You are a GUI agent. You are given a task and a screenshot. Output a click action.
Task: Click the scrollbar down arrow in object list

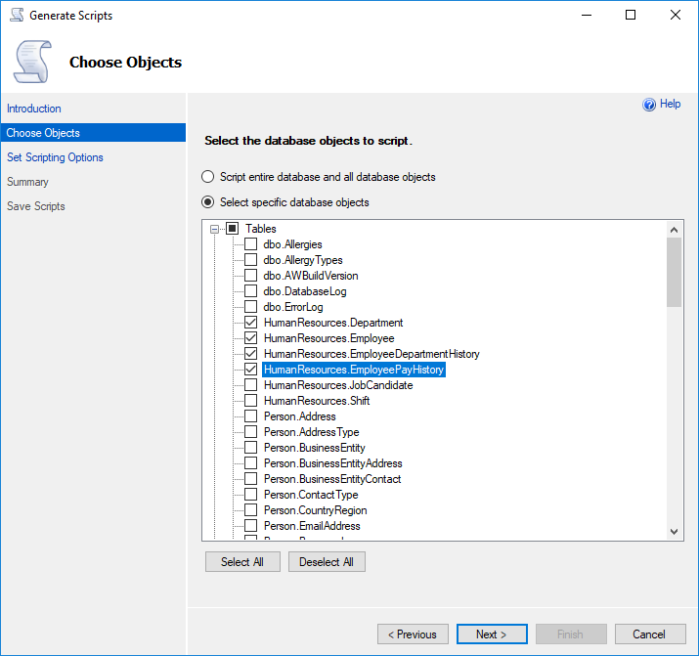point(674,532)
